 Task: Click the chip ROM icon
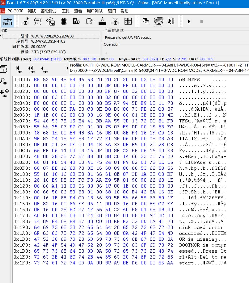click(64, 21)
